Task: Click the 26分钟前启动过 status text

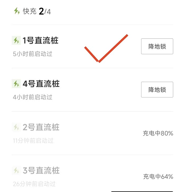Action: click(34, 184)
